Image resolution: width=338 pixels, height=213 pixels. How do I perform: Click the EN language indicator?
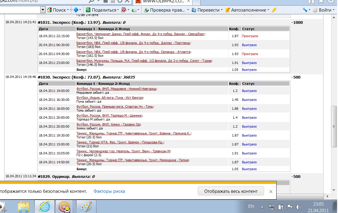251,206
